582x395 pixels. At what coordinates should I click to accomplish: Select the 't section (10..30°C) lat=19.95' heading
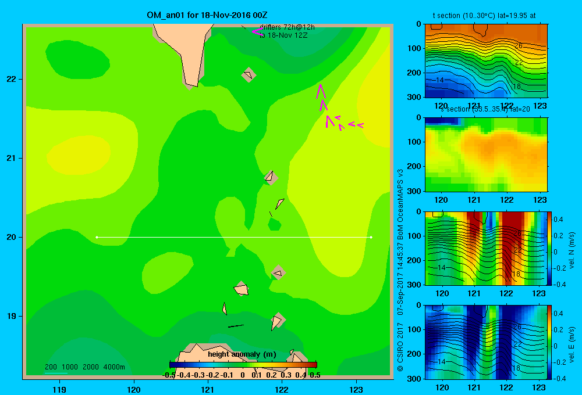484,16
